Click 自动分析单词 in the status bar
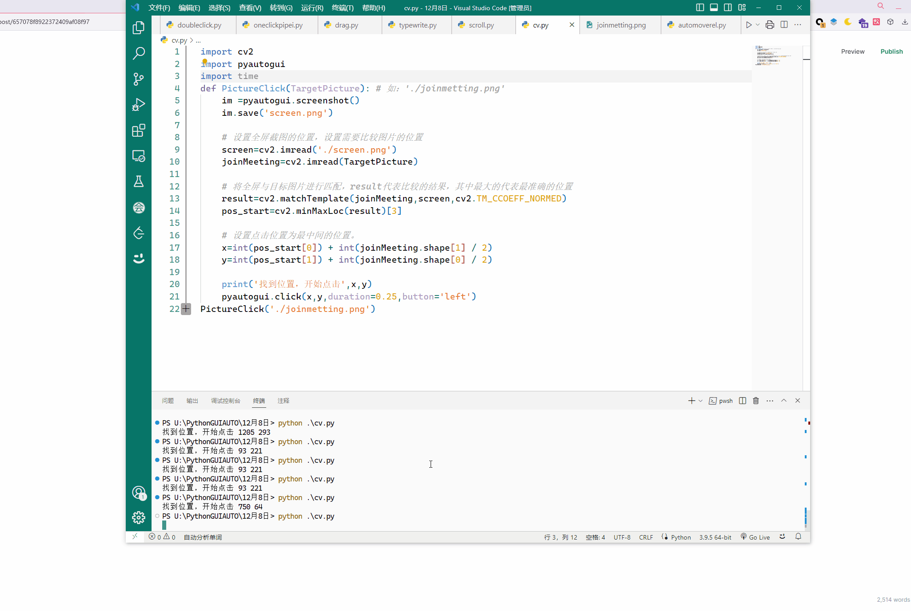This screenshot has height=611, width=911. coord(203,537)
